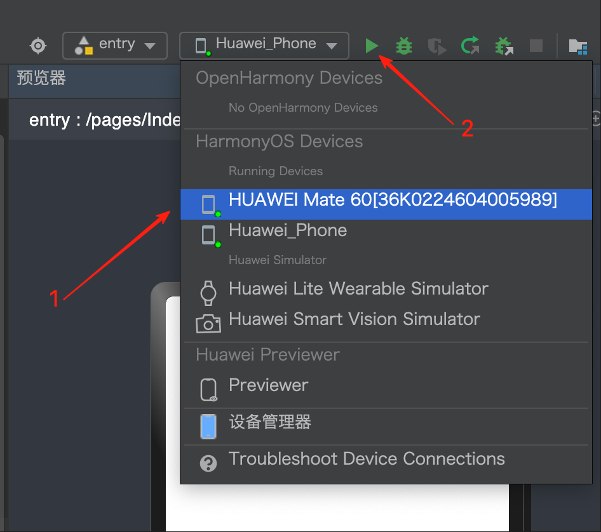Image resolution: width=601 pixels, height=532 pixels.
Task: Click the grey Stop square button
Action: tap(536, 46)
